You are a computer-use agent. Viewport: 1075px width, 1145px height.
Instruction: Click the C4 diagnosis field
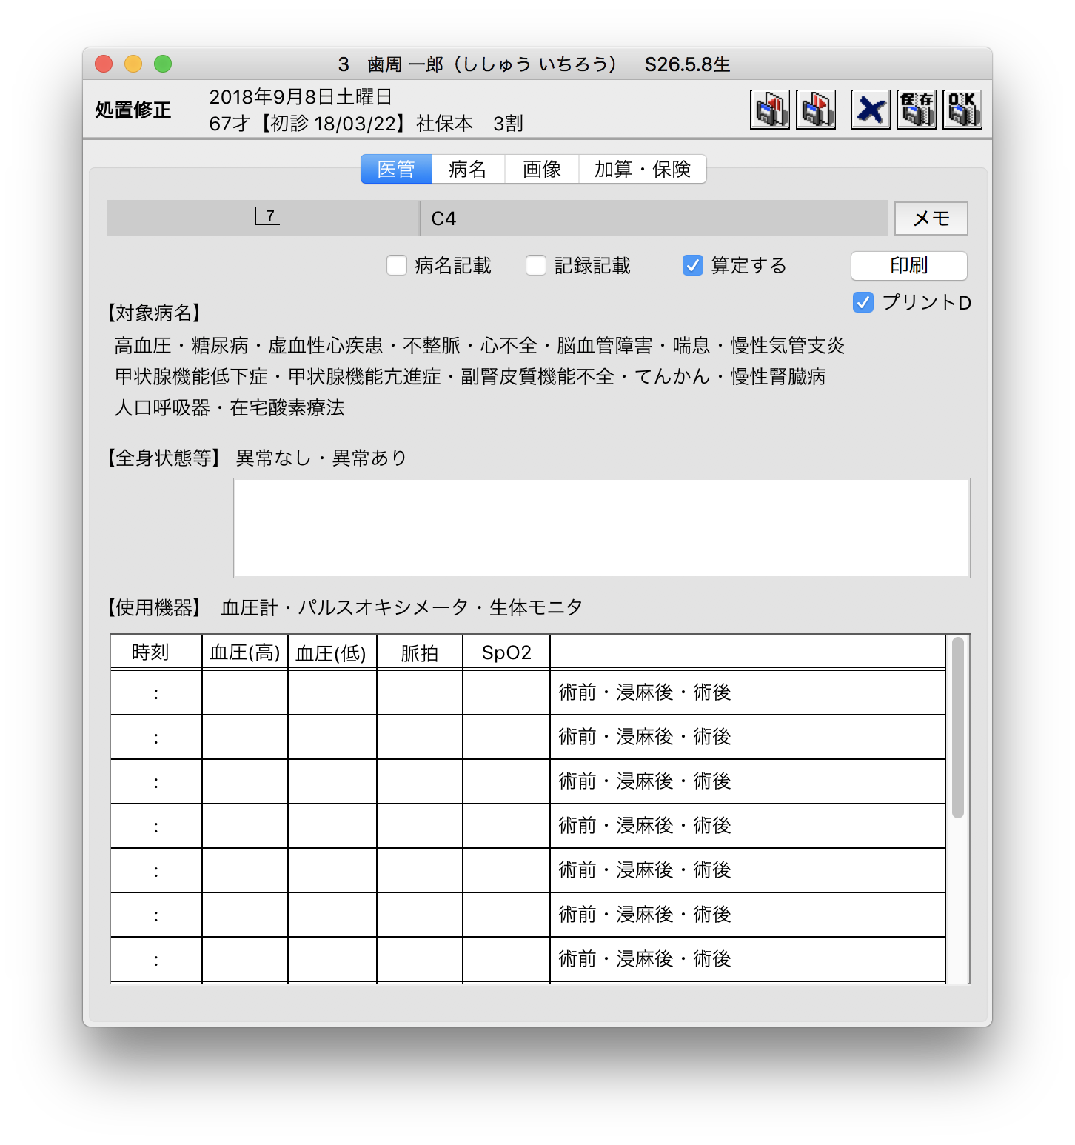[654, 218]
